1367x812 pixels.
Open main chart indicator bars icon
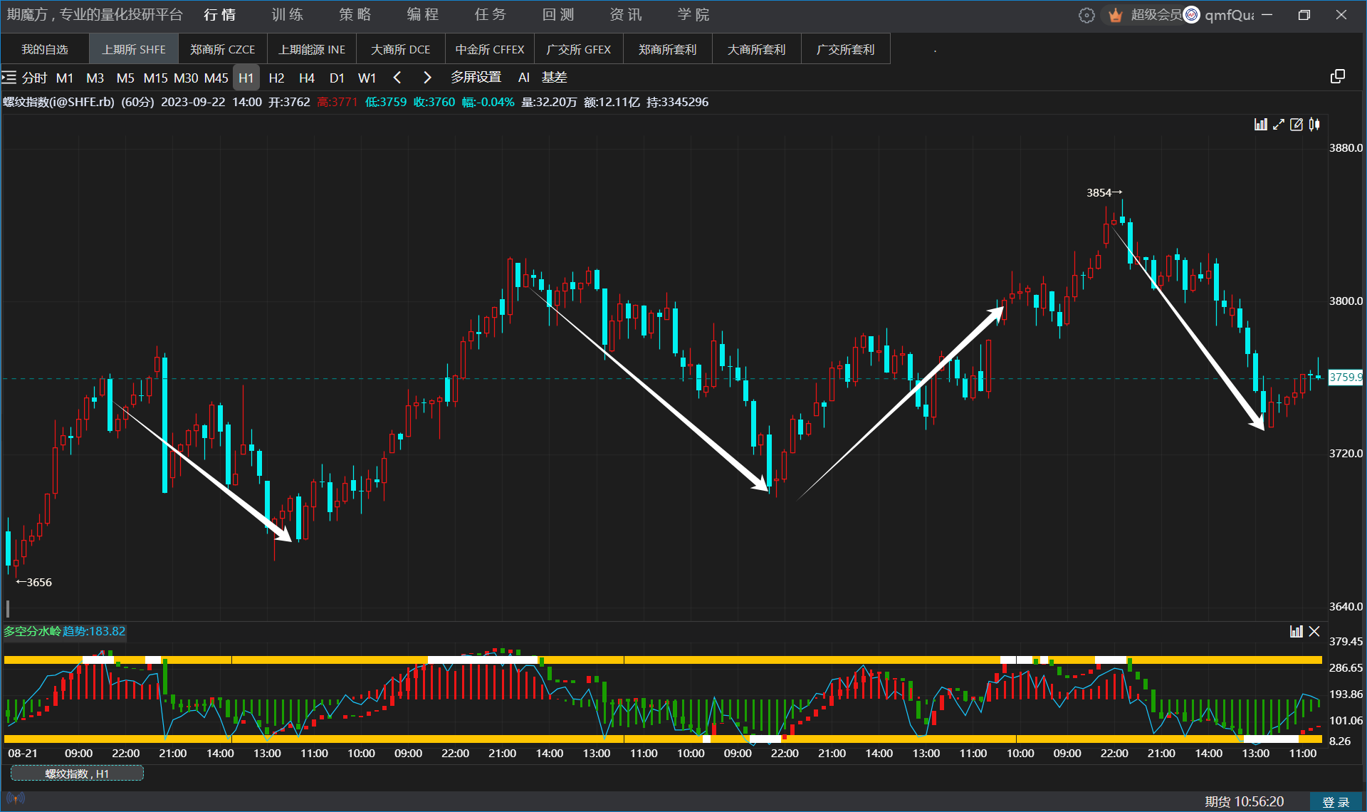1260,125
